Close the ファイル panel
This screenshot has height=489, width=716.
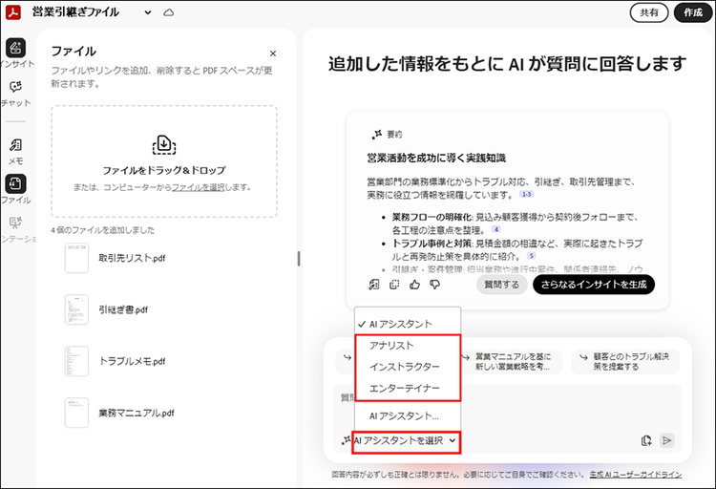[x=273, y=54]
